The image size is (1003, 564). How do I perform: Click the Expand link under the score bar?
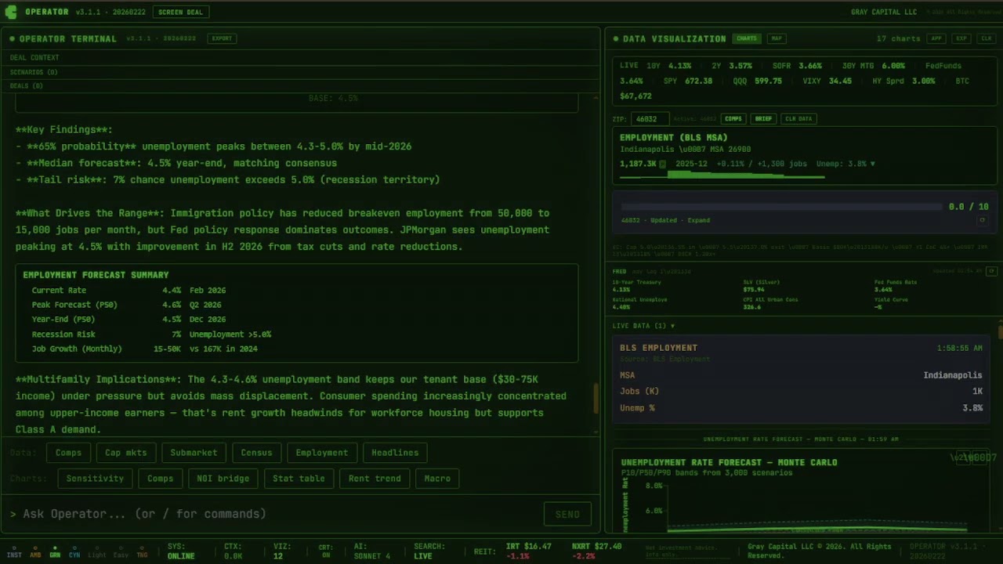pyautogui.click(x=699, y=221)
